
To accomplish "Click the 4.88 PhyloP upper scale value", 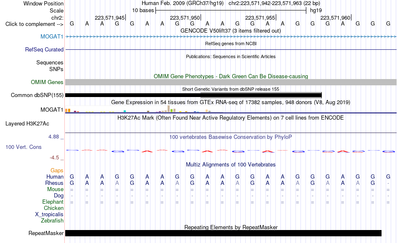I will click(x=53, y=137).
